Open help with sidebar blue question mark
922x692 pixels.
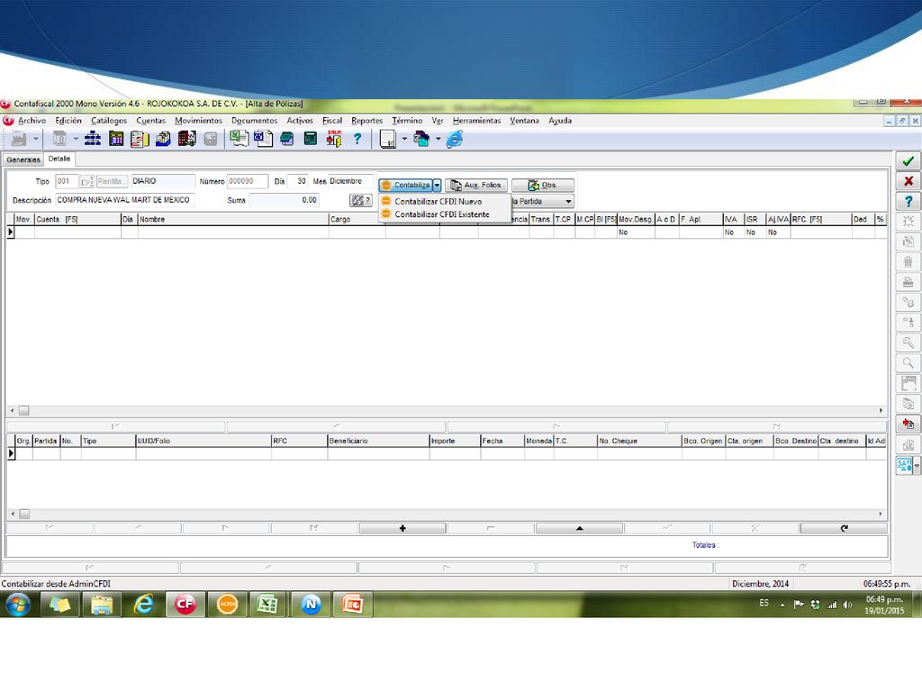908,201
